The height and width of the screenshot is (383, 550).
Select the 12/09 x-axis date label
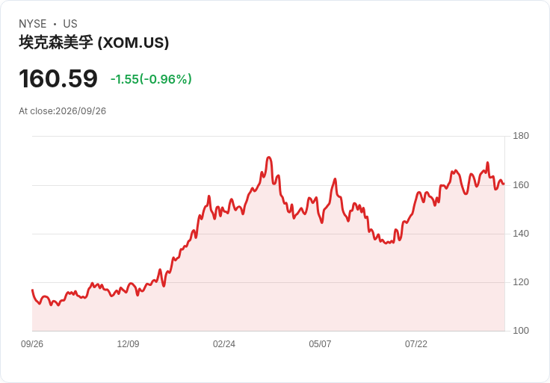[x=128, y=343]
